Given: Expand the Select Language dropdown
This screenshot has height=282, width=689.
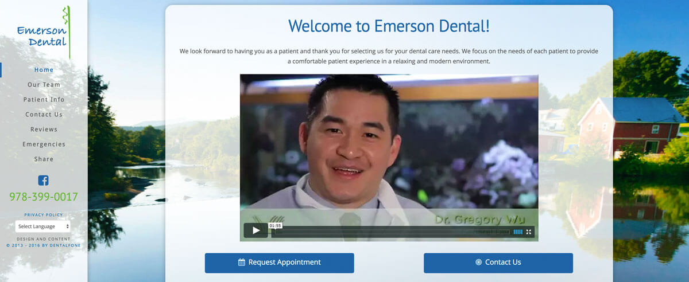Looking at the screenshot, I should point(43,226).
